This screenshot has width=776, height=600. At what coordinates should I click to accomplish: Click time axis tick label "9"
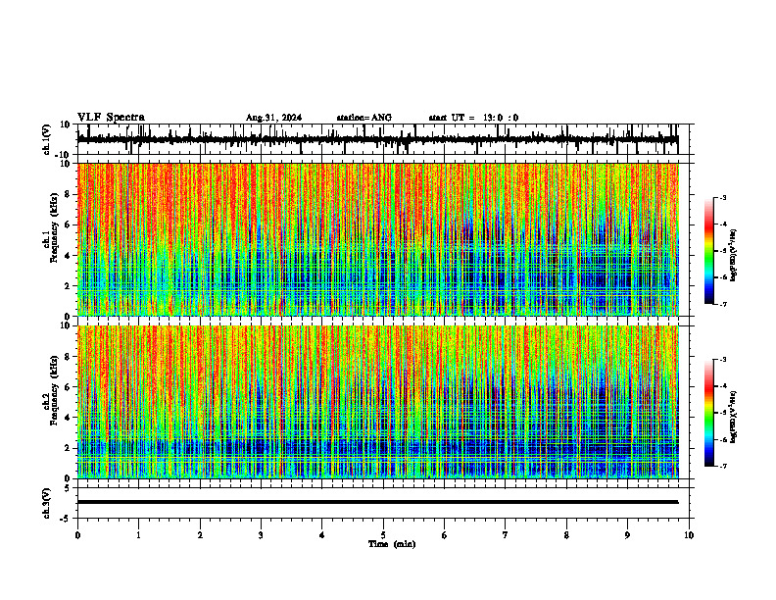pyautogui.click(x=627, y=535)
